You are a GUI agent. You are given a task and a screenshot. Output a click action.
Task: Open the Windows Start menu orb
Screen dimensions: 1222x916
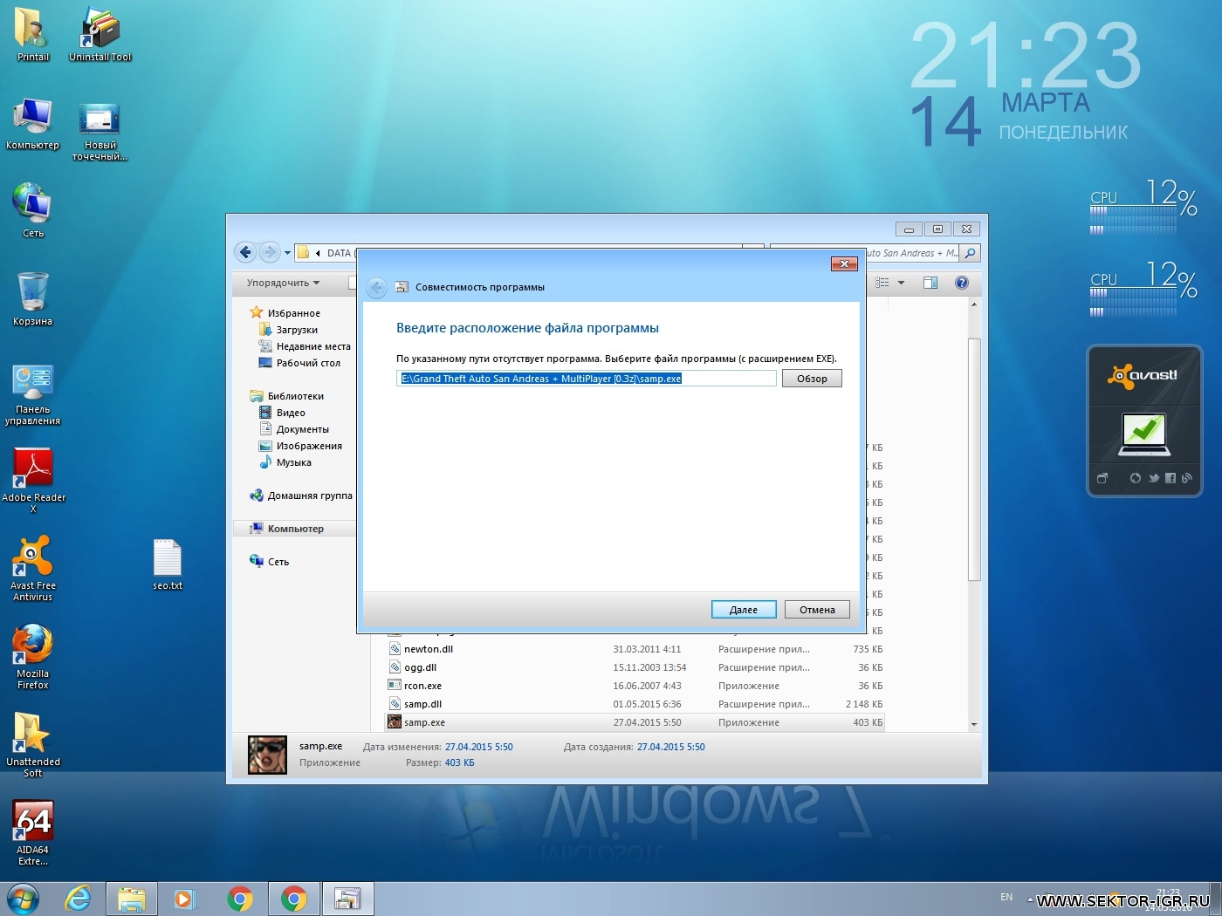24,899
